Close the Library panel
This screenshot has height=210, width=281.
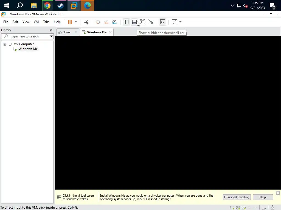[51, 30]
